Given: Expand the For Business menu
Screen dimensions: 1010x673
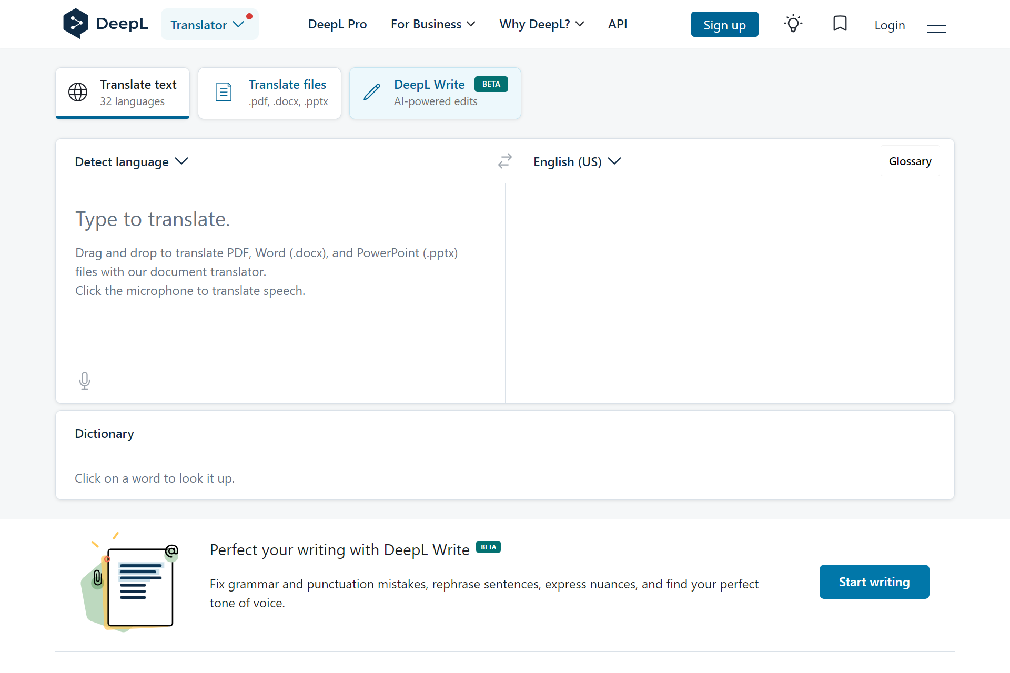Looking at the screenshot, I should click(433, 24).
